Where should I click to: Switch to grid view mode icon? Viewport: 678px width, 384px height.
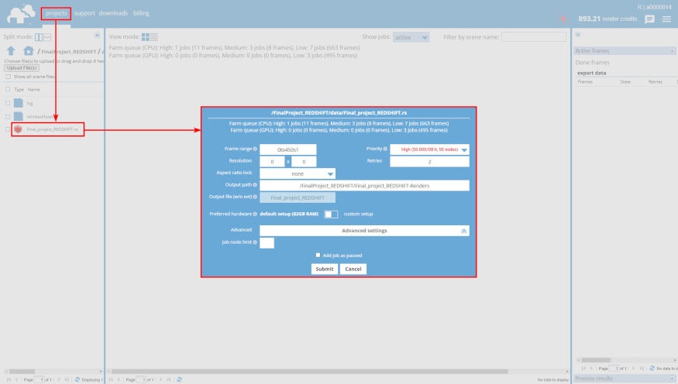[x=146, y=37]
